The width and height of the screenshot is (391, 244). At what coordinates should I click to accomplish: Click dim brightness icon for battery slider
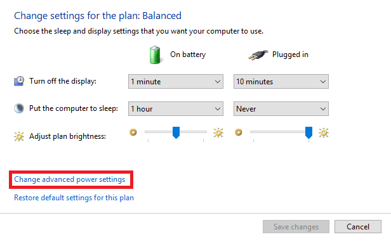pos(133,132)
